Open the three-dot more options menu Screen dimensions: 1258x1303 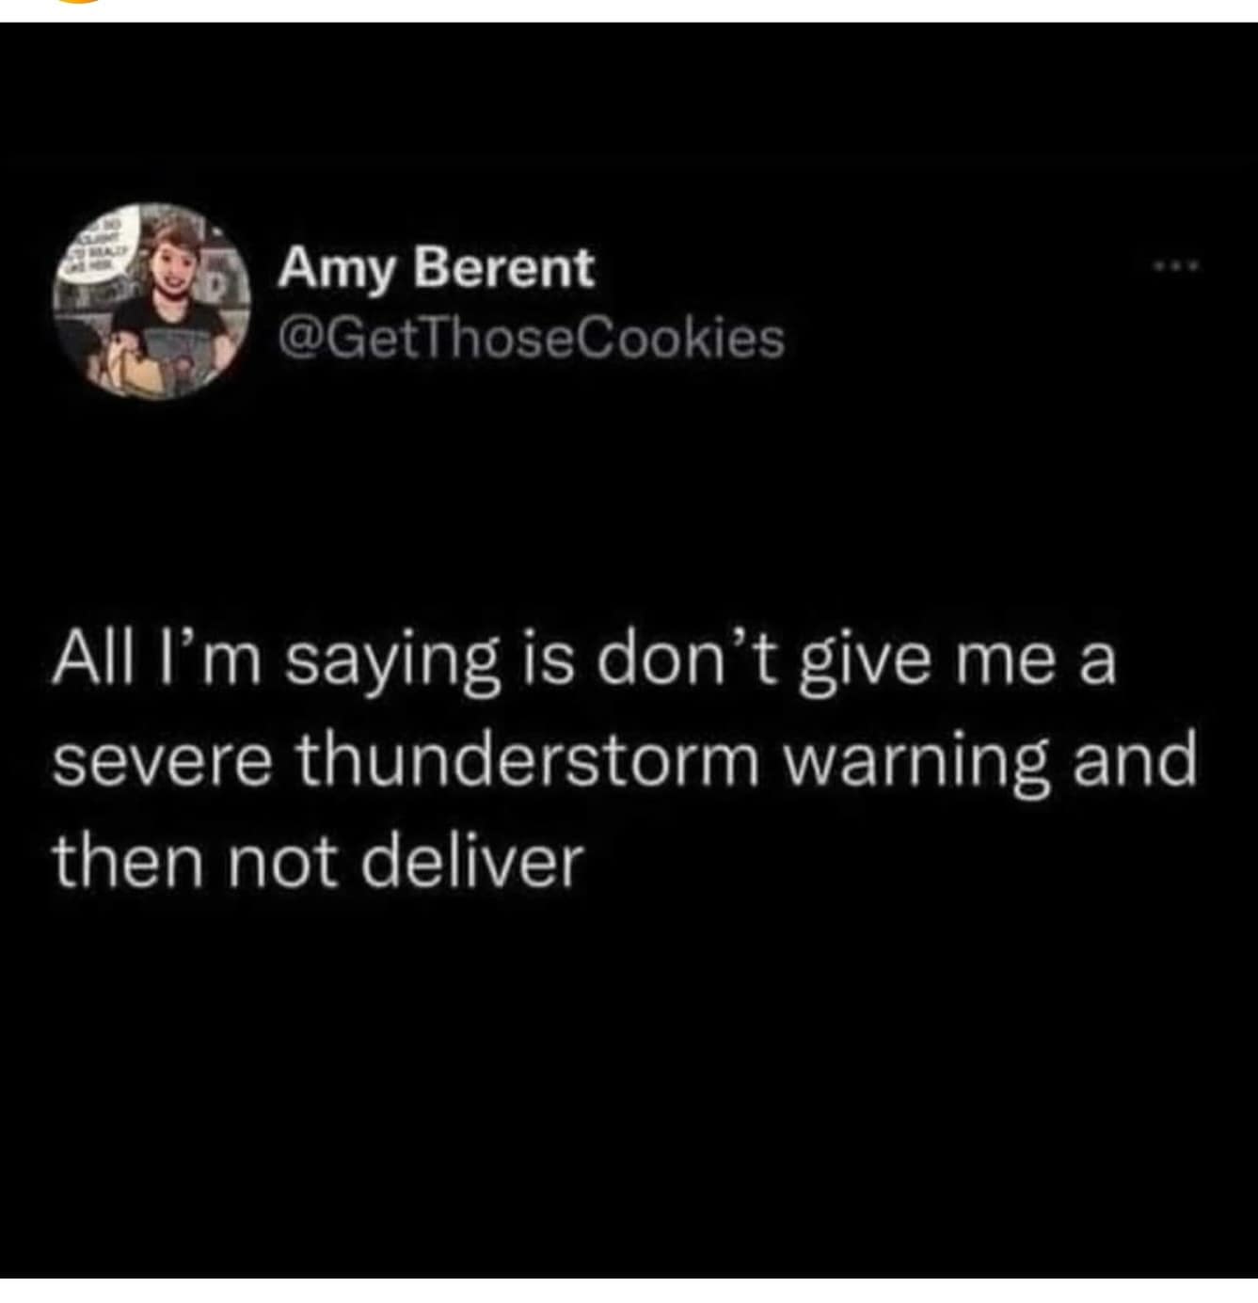[x=1178, y=267]
